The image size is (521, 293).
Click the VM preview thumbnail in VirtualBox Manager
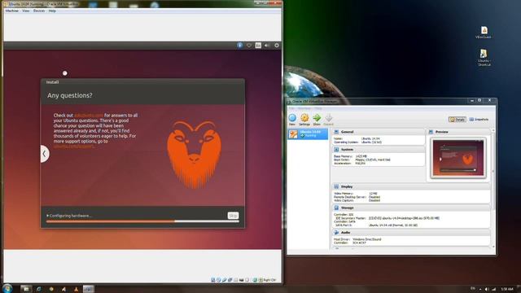(458, 158)
